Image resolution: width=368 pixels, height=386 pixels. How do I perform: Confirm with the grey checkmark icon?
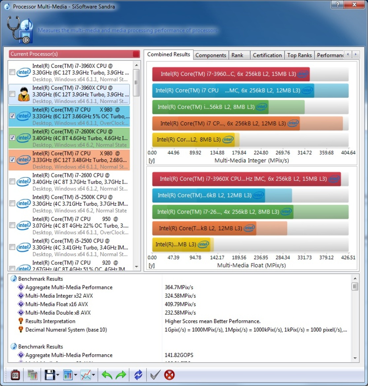click(155, 375)
